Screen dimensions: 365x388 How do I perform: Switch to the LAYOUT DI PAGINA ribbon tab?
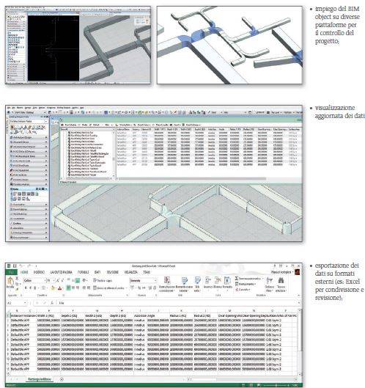[61, 272]
